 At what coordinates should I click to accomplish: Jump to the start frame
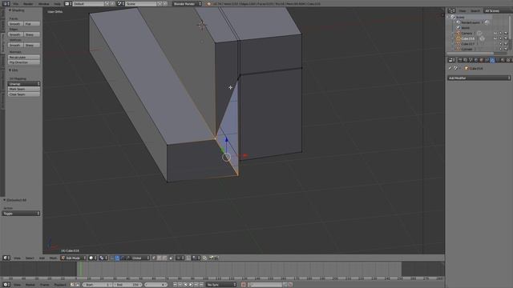pos(175,285)
